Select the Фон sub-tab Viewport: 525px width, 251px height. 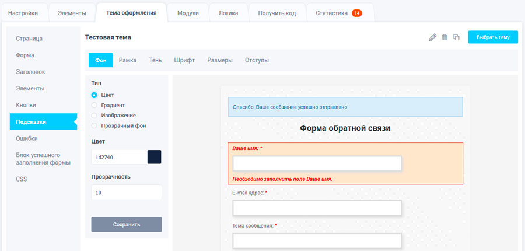(x=100, y=60)
